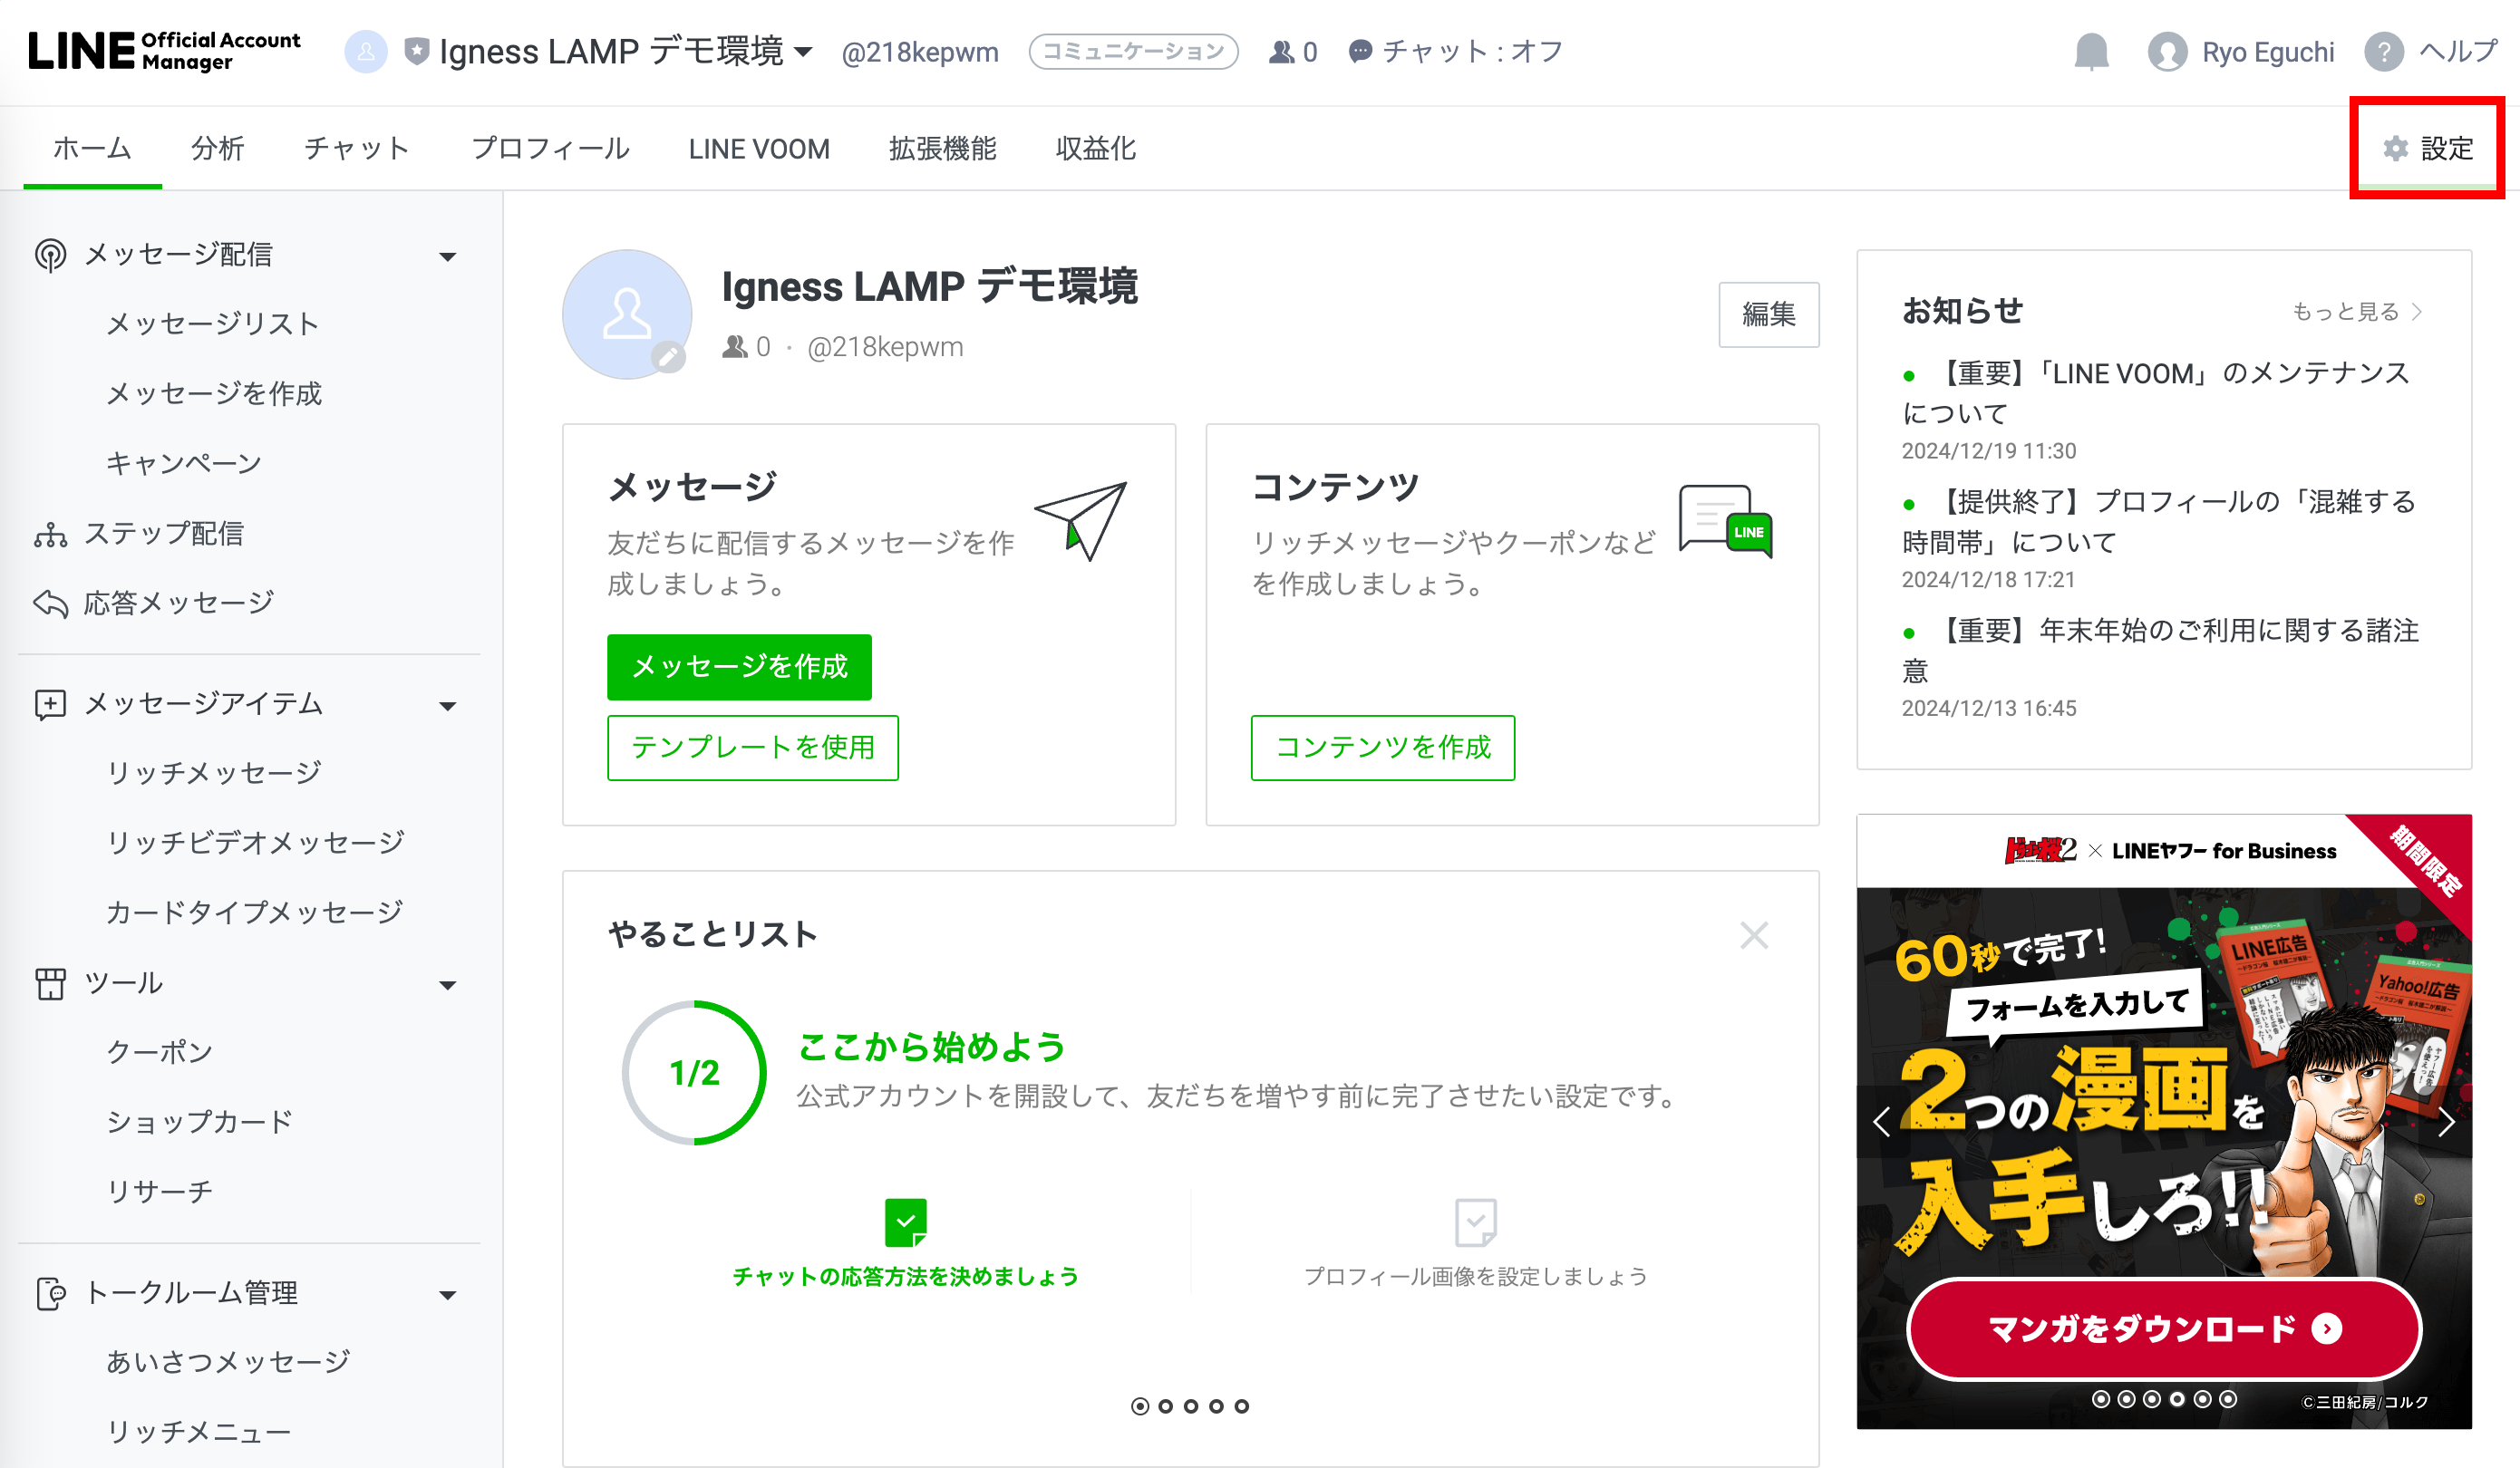Collapse the メッセージ配信 sidebar section
Viewport: 2520px width, 1468px height.
point(448,257)
